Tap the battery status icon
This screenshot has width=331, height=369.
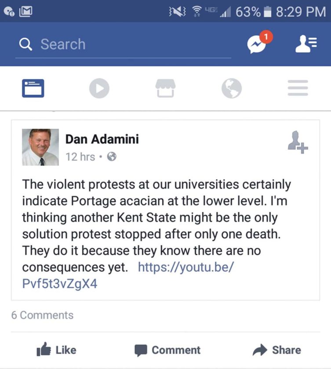pos(267,12)
